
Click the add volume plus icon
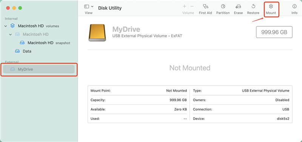[x=184, y=6]
